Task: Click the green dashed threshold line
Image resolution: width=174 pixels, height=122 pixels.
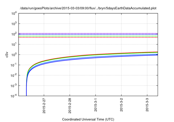Action: (88, 36)
